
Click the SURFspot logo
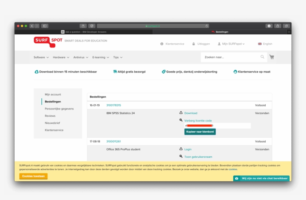48,41
